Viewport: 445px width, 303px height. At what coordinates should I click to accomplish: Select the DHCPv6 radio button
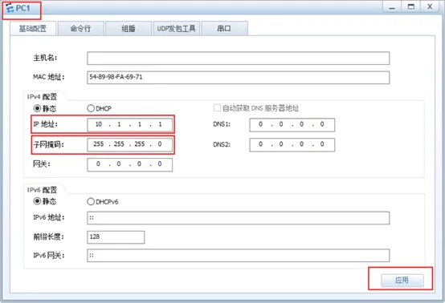click(91, 201)
